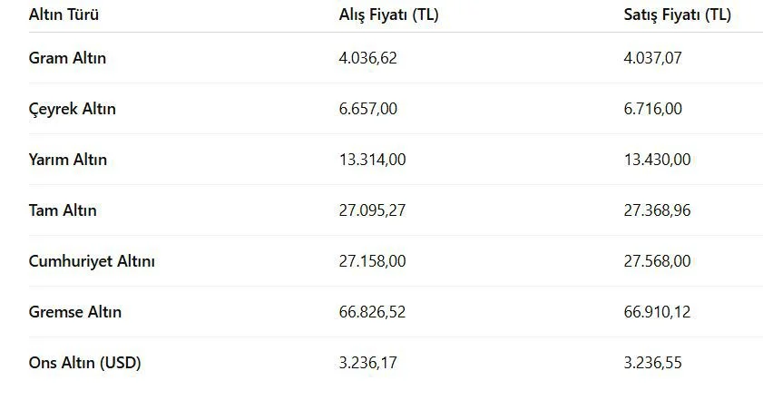
Task: Select the Gram Altın row label
Action: tap(67, 58)
